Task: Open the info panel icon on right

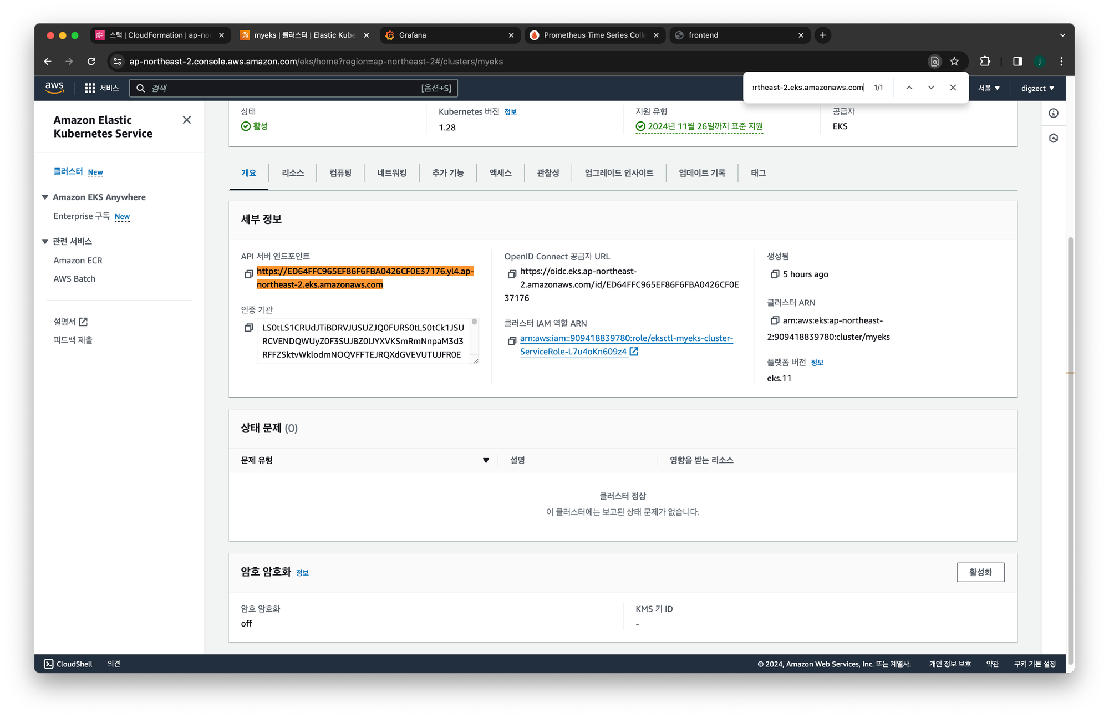Action: click(x=1054, y=113)
